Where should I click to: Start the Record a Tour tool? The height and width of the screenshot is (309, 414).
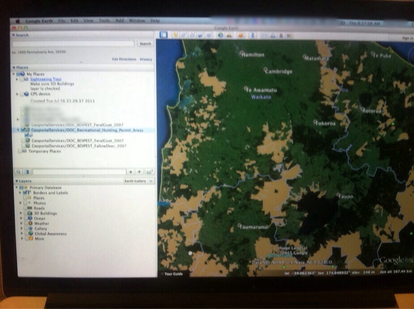tap(209, 35)
